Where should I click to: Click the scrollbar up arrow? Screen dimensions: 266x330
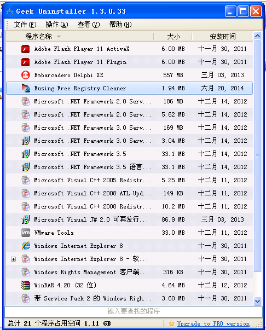point(257,36)
